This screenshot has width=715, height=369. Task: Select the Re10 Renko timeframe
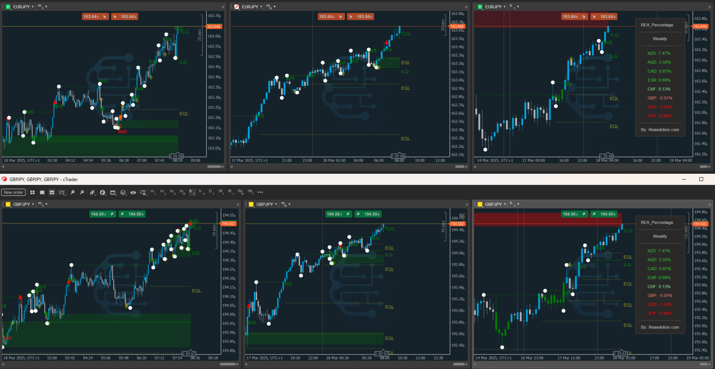(x=240, y=192)
